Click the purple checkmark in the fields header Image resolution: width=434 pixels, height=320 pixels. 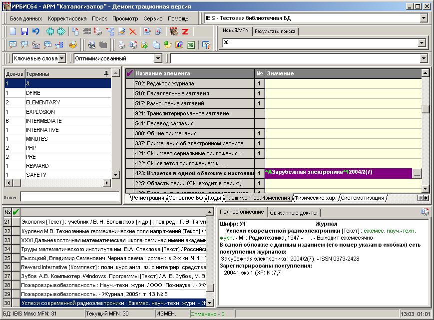(129, 73)
